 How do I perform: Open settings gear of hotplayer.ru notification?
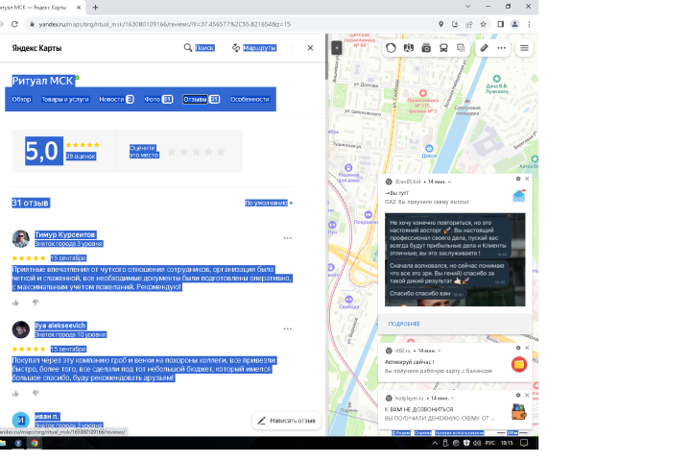[518, 396]
